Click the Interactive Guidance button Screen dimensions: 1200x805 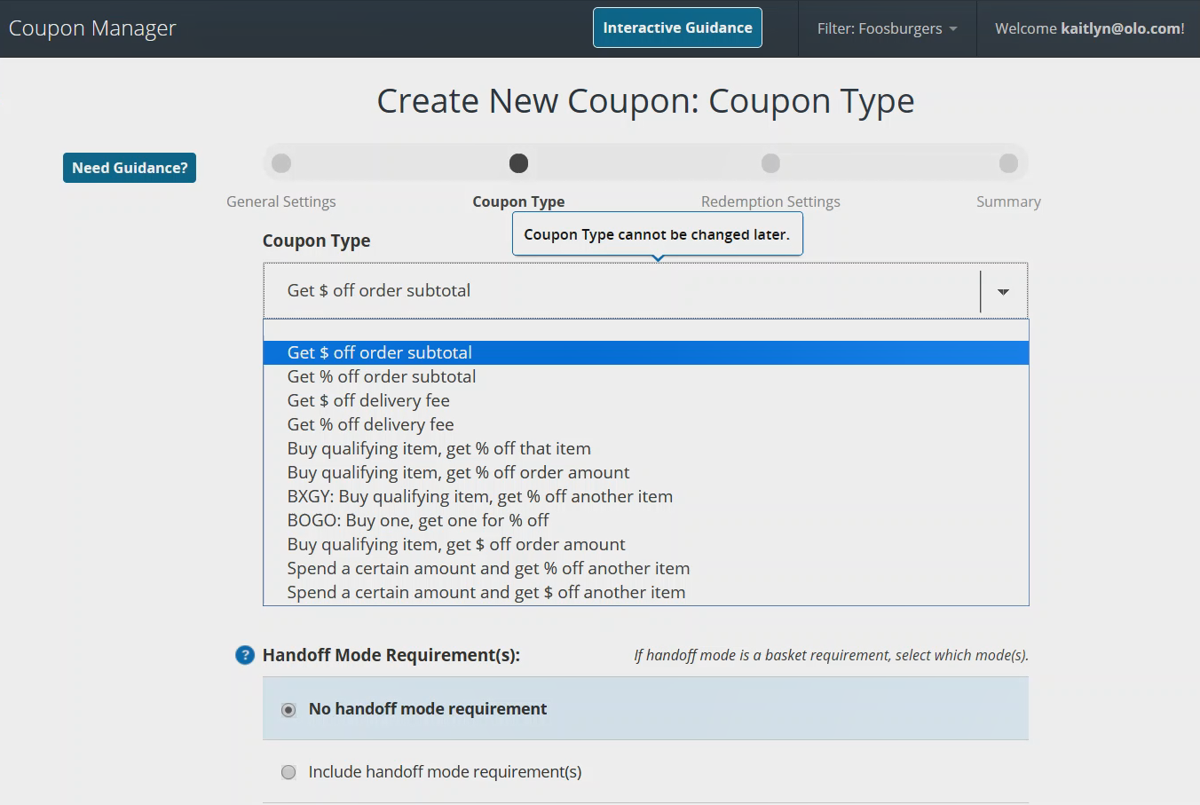tap(677, 28)
